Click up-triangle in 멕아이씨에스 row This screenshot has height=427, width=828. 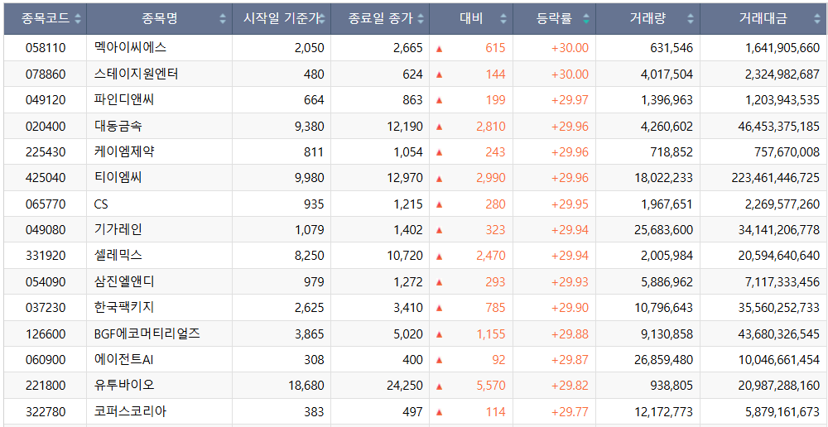click(440, 49)
